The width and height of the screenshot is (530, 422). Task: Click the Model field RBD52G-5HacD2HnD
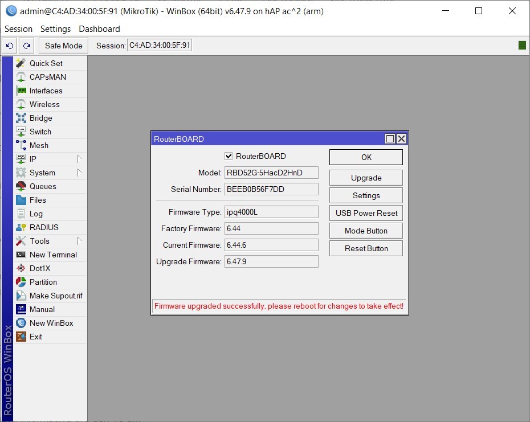[271, 173]
